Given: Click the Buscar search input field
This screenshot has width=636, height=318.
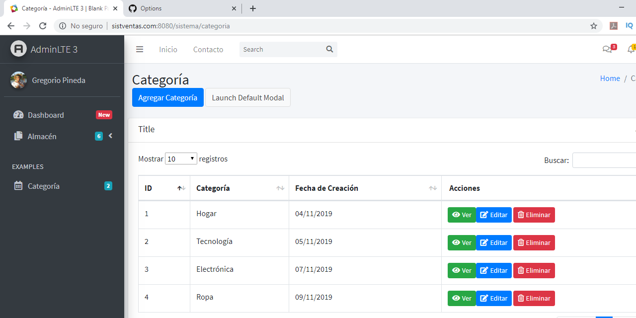Looking at the screenshot, I should tap(604, 160).
